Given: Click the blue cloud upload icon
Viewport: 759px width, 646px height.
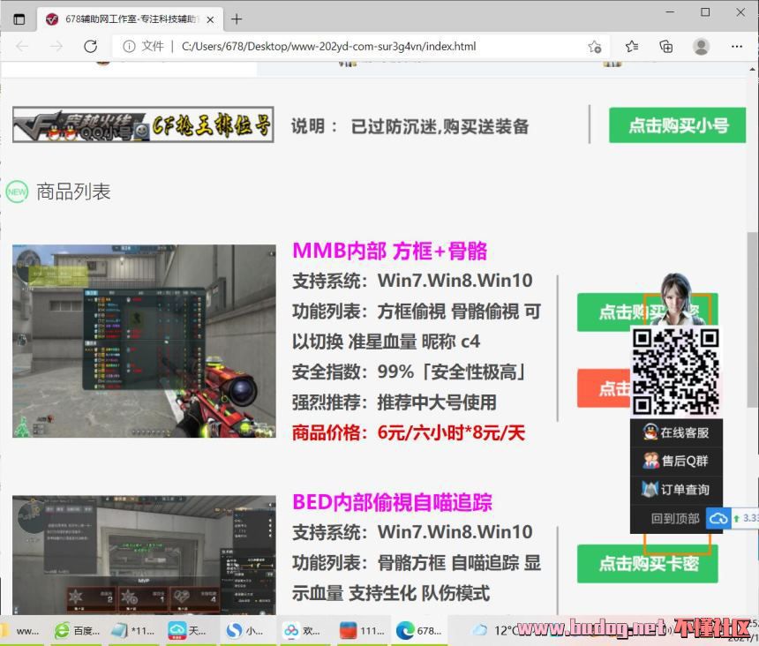Looking at the screenshot, I should coord(718,519).
